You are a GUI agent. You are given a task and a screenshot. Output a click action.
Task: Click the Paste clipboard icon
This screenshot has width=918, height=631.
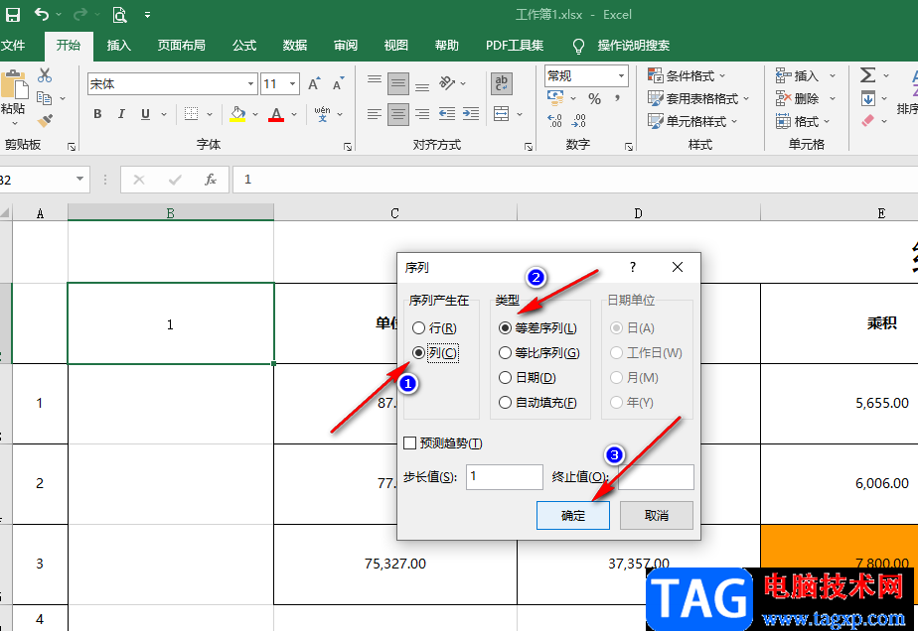click(x=14, y=84)
